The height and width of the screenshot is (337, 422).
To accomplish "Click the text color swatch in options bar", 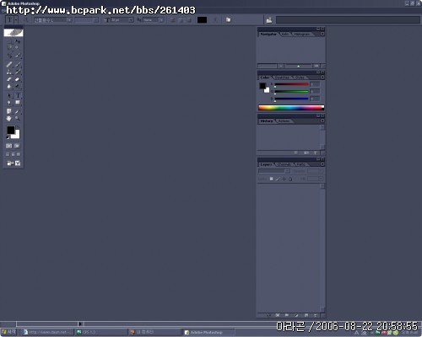I will tap(202, 20).
